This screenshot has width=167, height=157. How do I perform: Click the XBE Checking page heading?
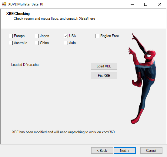pos(18,14)
